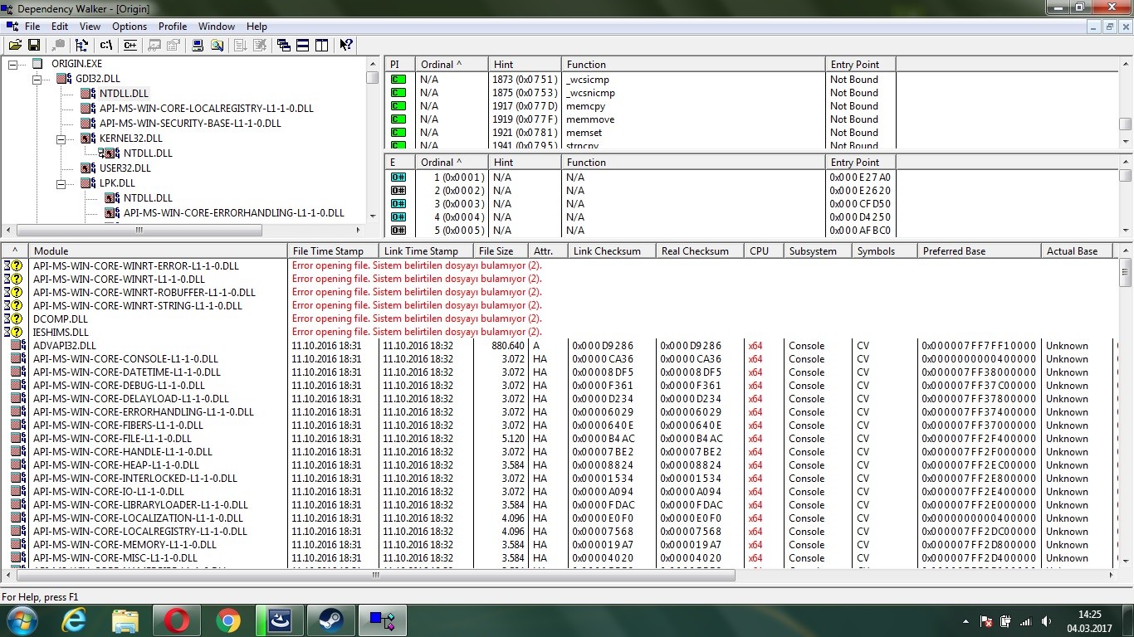Sort modules by File Time Stamp
Image resolution: width=1134 pixels, height=637 pixels.
333,250
